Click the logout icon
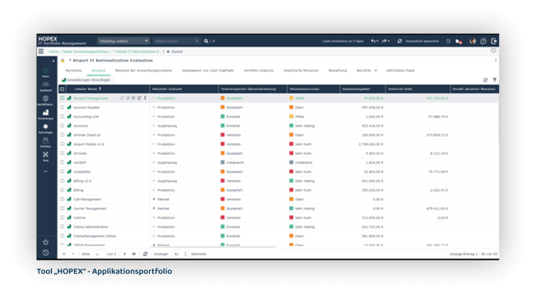The width and height of the screenshot is (536, 298). [x=494, y=41]
